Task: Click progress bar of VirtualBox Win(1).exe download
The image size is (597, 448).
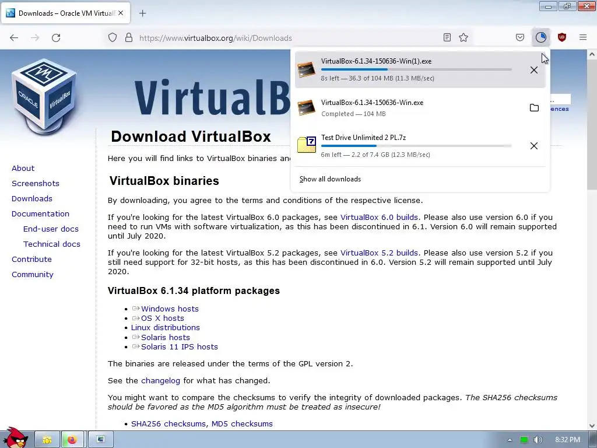Action: [416, 70]
